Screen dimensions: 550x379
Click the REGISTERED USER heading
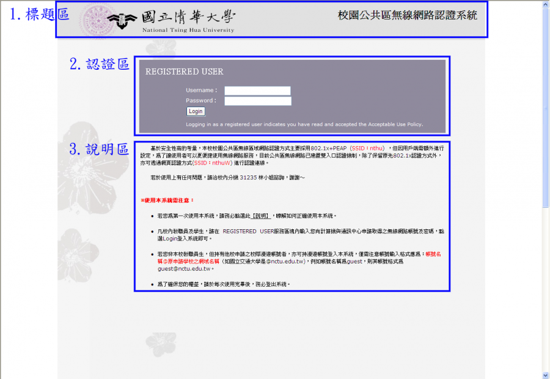click(x=185, y=72)
